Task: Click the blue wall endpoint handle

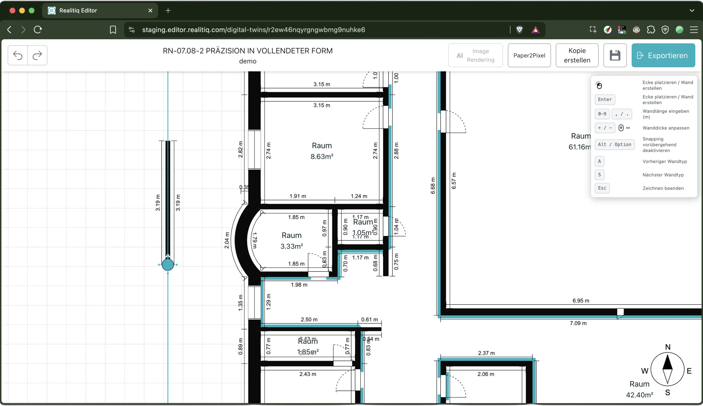Action: [168, 265]
